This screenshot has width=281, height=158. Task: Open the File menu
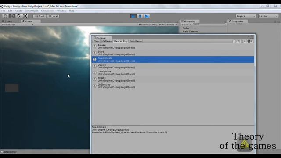pos(3,11)
